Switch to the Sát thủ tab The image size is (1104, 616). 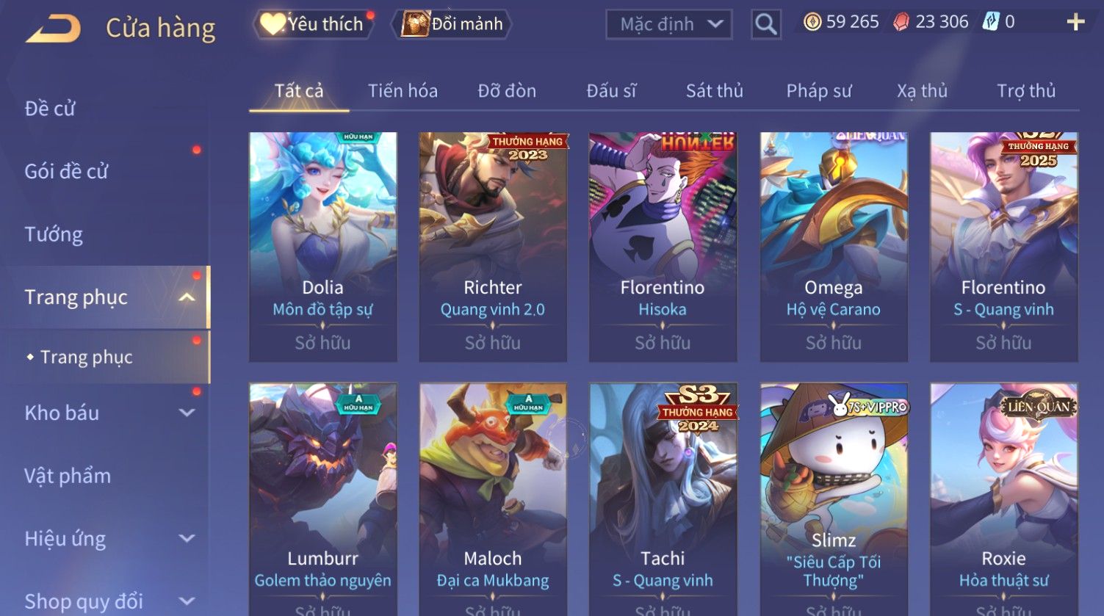click(x=714, y=91)
